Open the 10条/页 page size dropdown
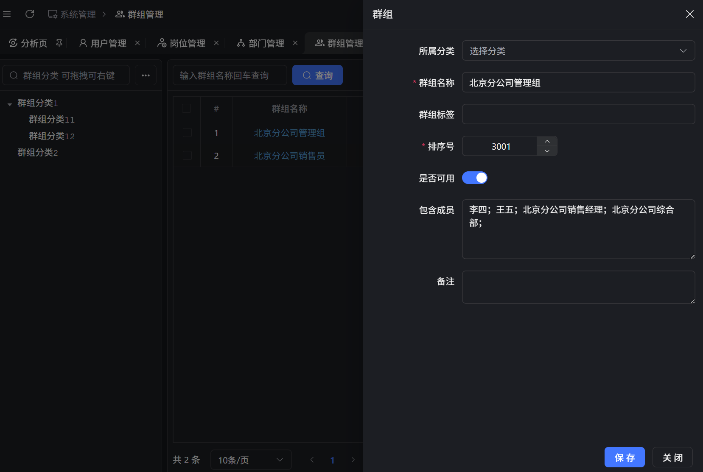The image size is (703, 472). [x=250, y=460]
